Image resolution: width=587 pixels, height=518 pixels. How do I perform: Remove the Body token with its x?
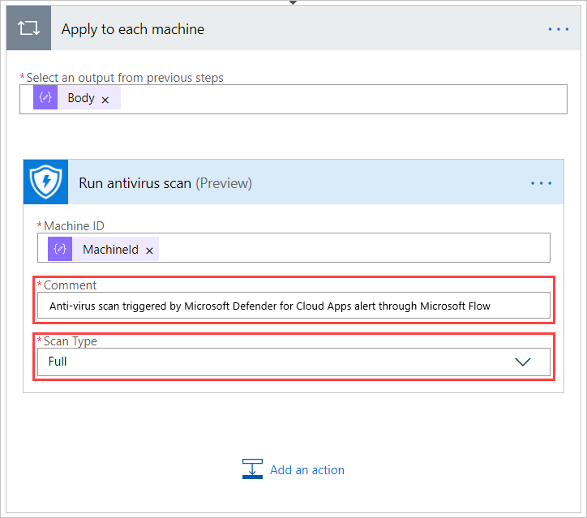(105, 100)
